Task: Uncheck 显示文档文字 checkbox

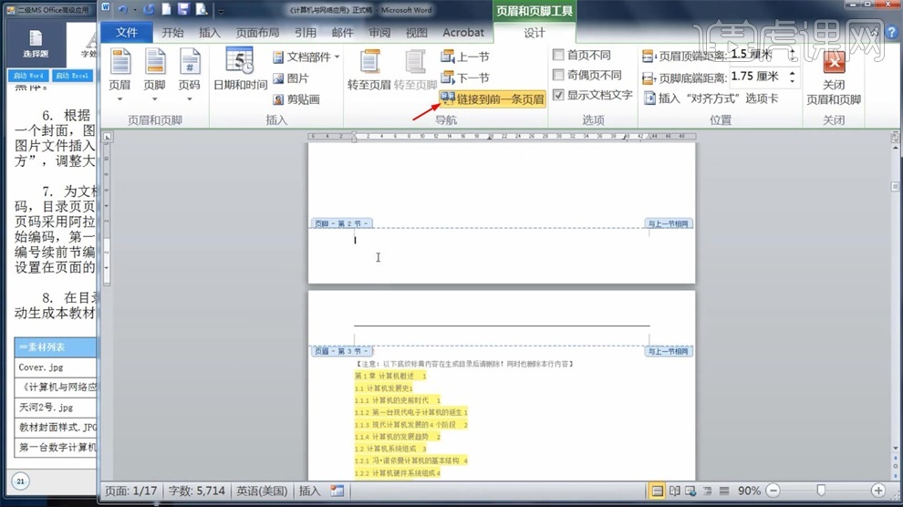Action: tap(558, 95)
